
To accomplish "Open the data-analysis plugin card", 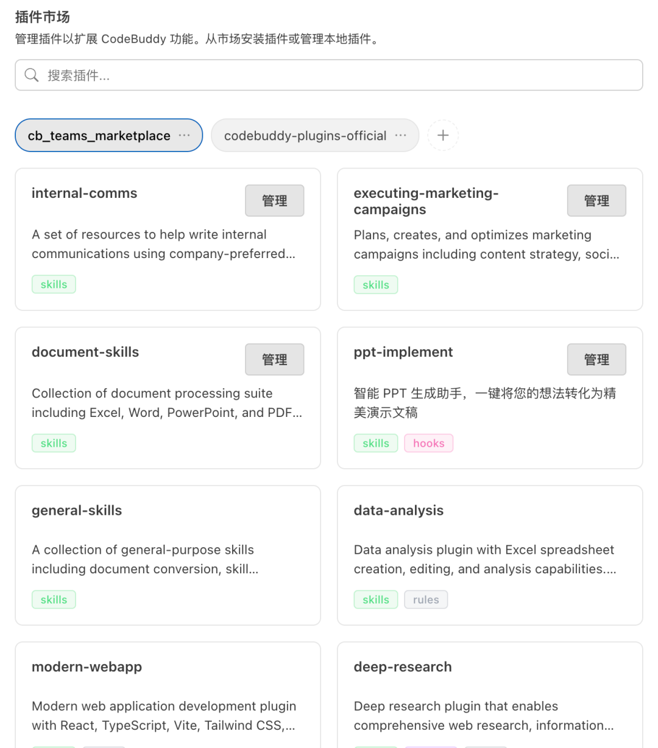I will pos(490,555).
